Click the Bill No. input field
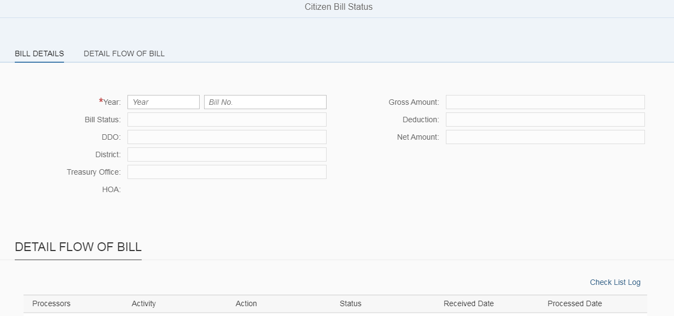 [265, 102]
